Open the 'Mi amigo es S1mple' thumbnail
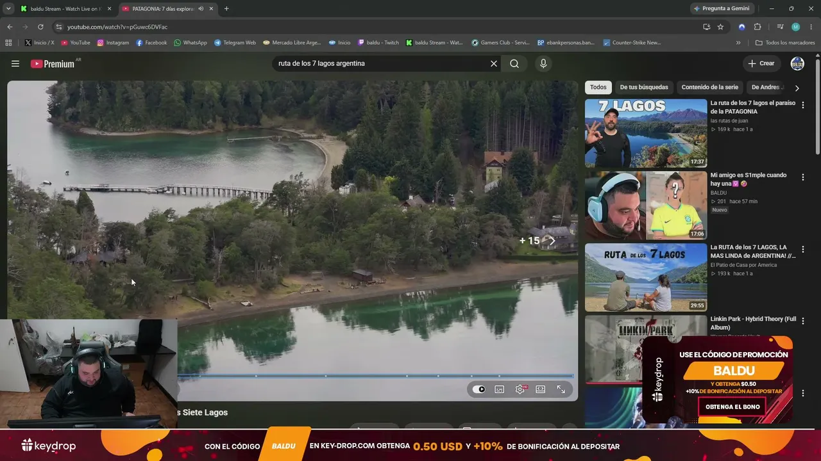Image resolution: width=821 pixels, height=461 pixels. coord(646,206)
